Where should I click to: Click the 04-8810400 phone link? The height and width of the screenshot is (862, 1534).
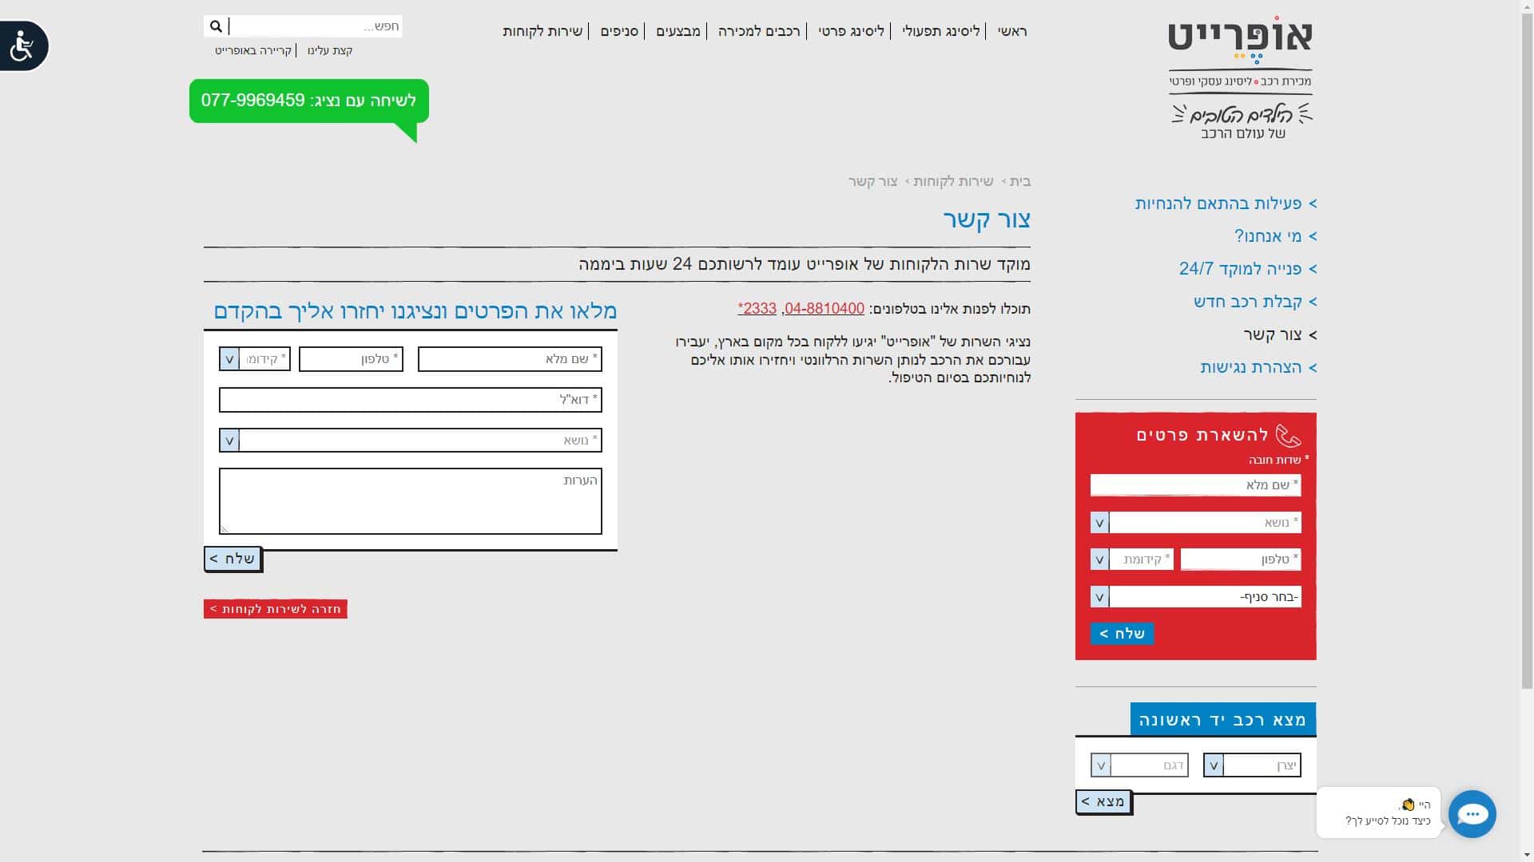coord(825,309)
